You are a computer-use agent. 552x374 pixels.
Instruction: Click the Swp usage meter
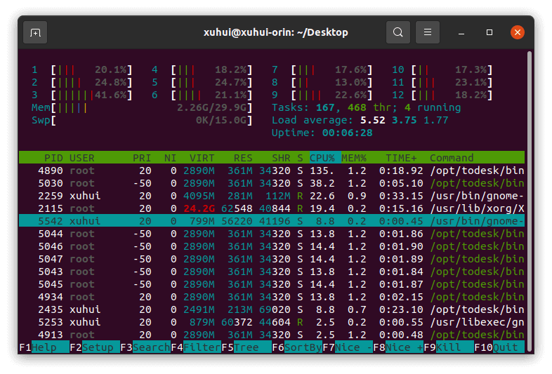click(x=142, y=120)
